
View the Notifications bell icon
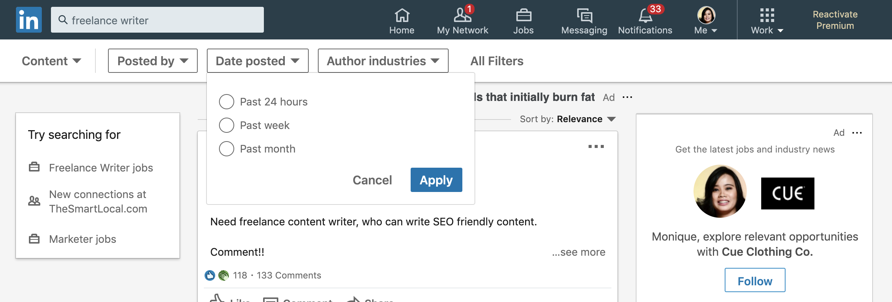[645, 16]
